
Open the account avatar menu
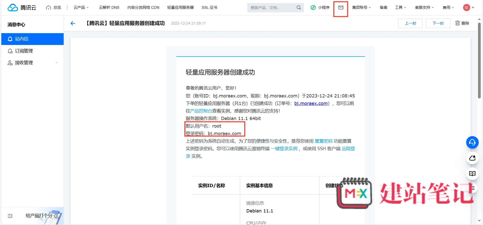click(468, 8)
